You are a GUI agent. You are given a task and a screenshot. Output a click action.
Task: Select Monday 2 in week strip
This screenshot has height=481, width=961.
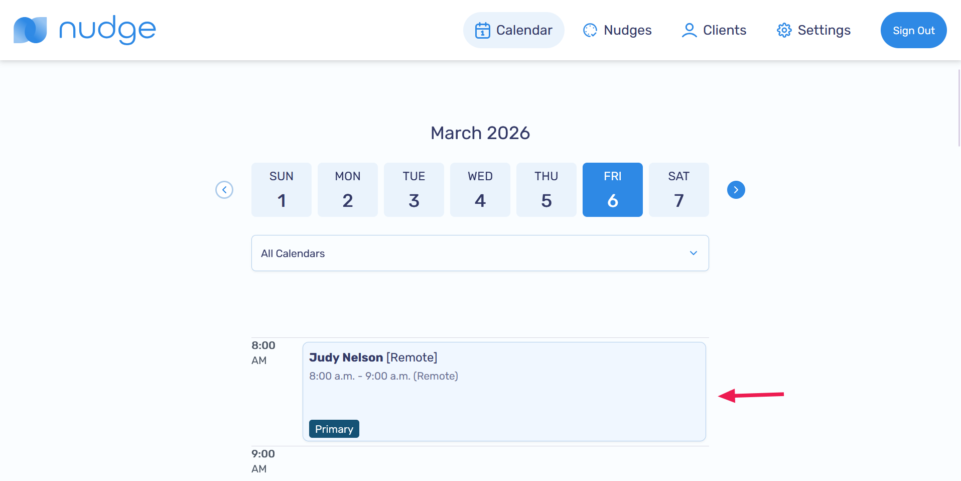coord(348,190)
